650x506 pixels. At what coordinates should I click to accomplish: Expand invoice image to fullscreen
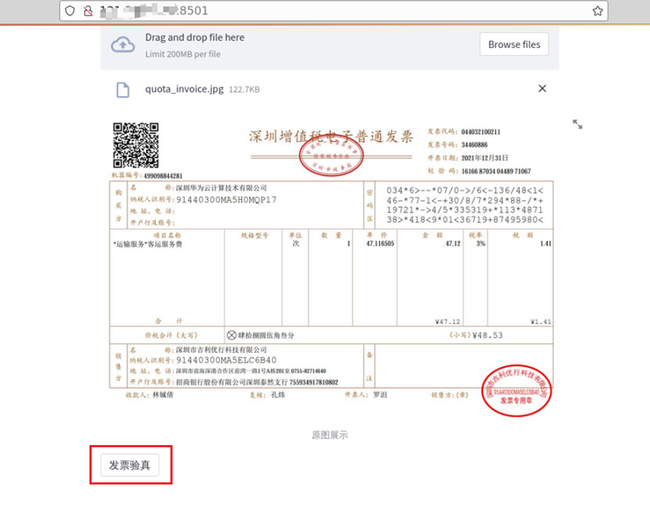click(x=577, y=124)
